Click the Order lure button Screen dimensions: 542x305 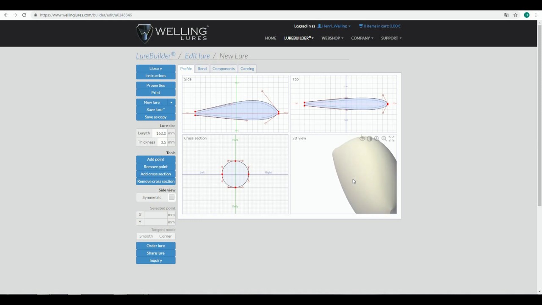click(156, 246)
